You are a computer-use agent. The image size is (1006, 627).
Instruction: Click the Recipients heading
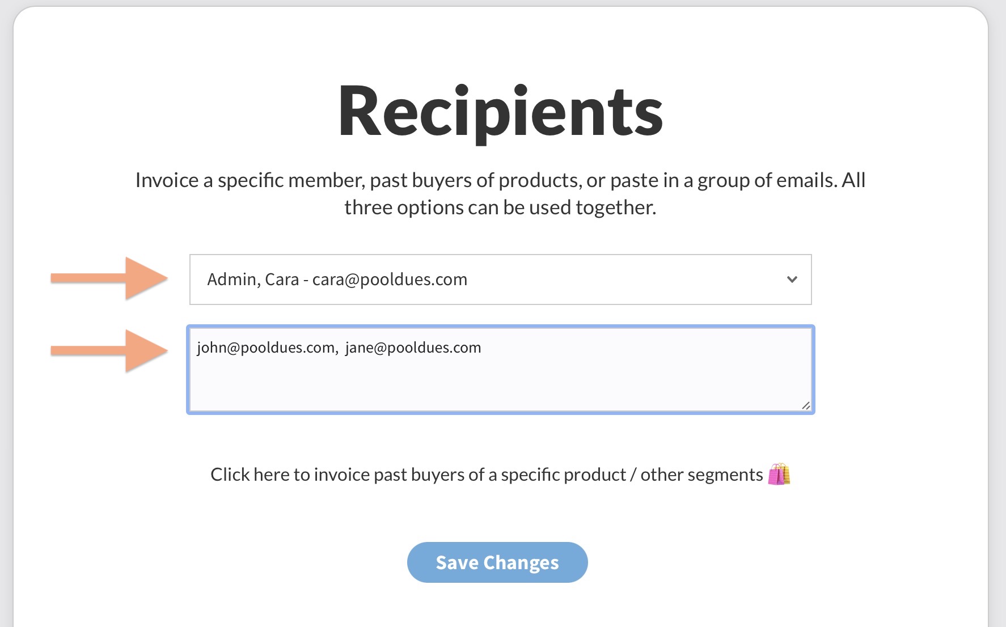click(500, 112)
